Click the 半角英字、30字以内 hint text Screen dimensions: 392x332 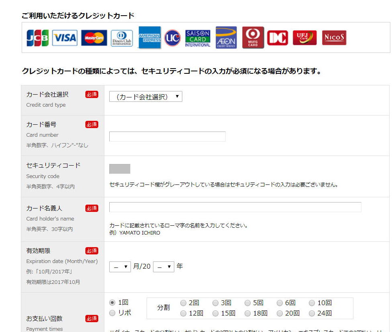(x=49, y=229)
